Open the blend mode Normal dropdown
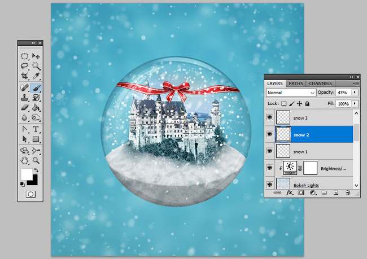The width and height of the screenshot is (367, 259). click(291, 93)
